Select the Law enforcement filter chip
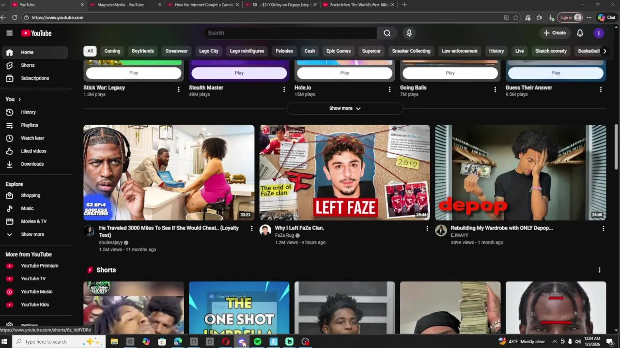Image resolution: width=620 pixels, height=348 pixels. [x=460, y=51]
